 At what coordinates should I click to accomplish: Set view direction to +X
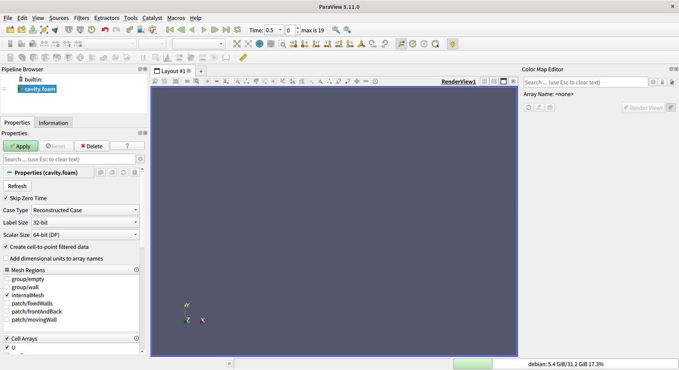coord(293,44)
